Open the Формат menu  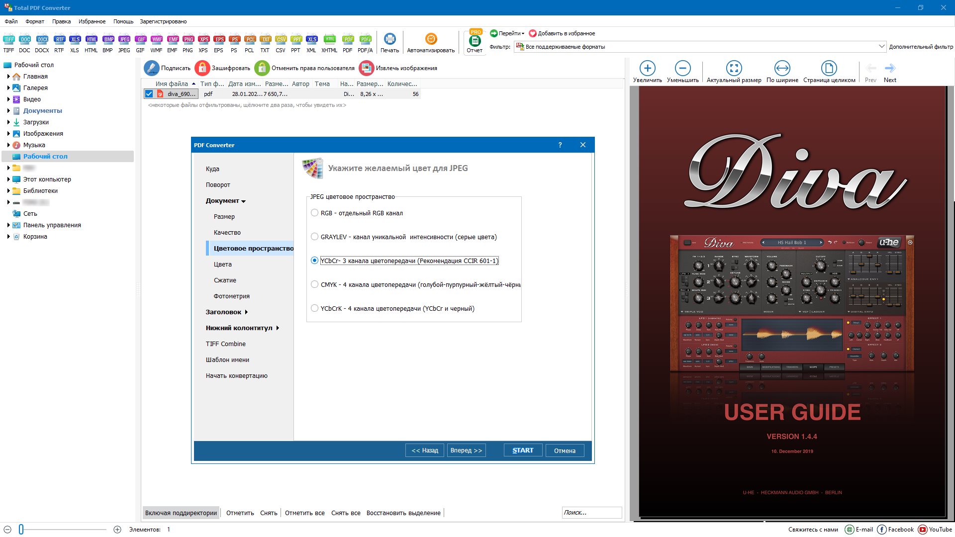(x=35, y=21)
